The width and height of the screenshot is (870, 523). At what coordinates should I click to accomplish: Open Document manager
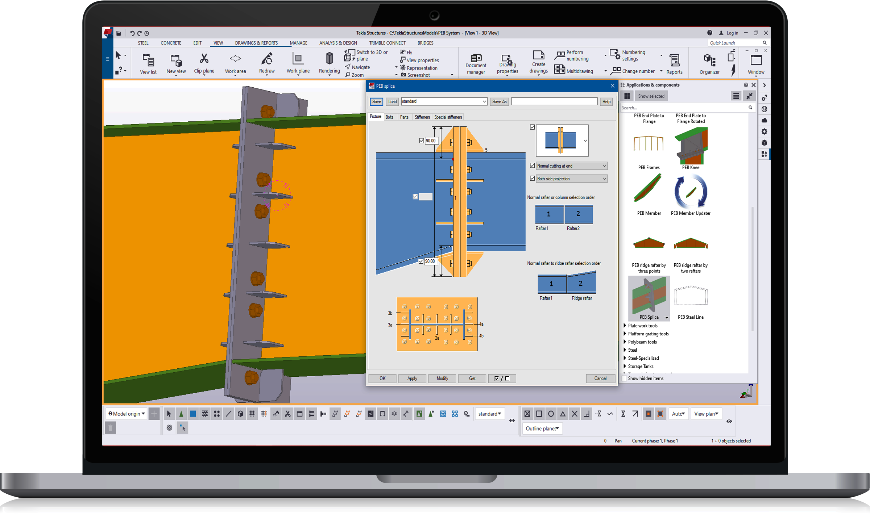click(476, 64)
